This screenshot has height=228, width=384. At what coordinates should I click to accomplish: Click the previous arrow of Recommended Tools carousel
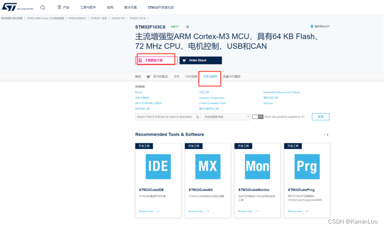pyautogui.click(x=324, y=135)
